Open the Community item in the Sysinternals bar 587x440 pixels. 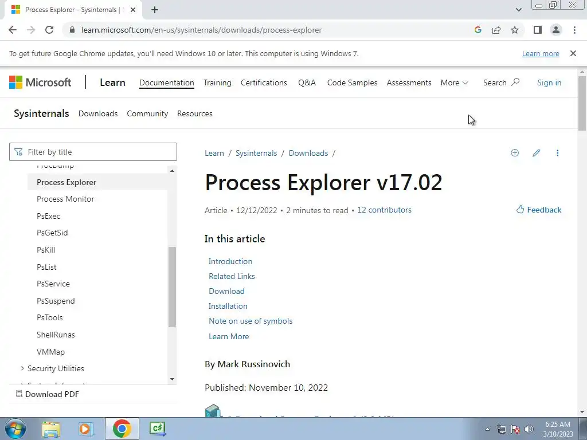pyautogui.click(x=147, y=113)
